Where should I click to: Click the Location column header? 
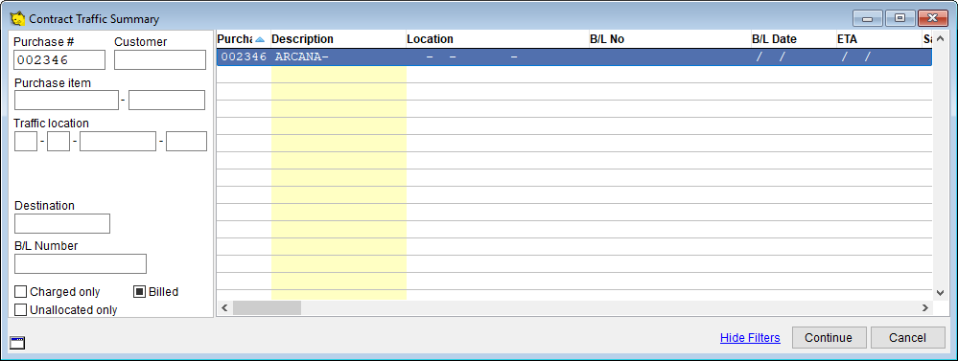498,39
